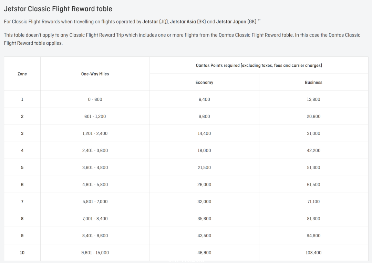Image resolution: width=372 pixels, height=263 pixels.
Task: Click the Economy value '46,900'
Action: pos(204,253)
